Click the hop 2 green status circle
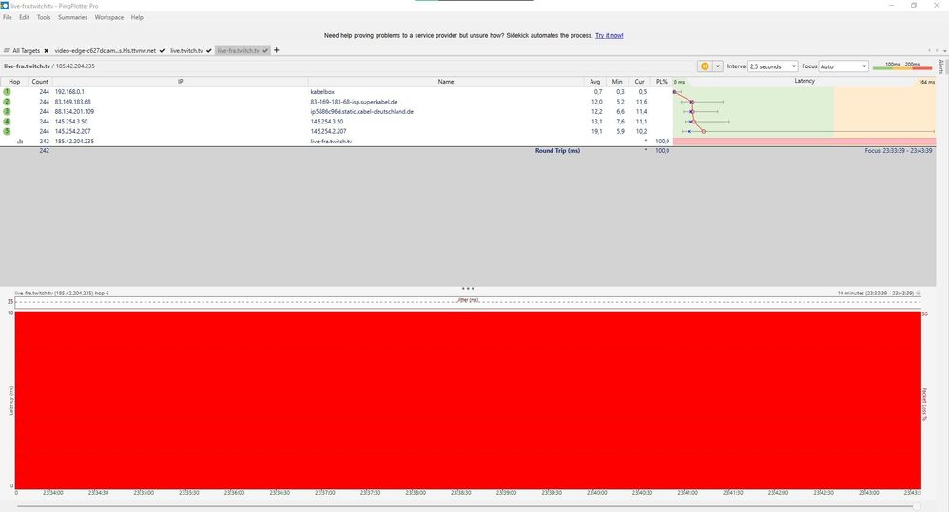The width and height of the screenshot is (949, 512). point(7,102)
